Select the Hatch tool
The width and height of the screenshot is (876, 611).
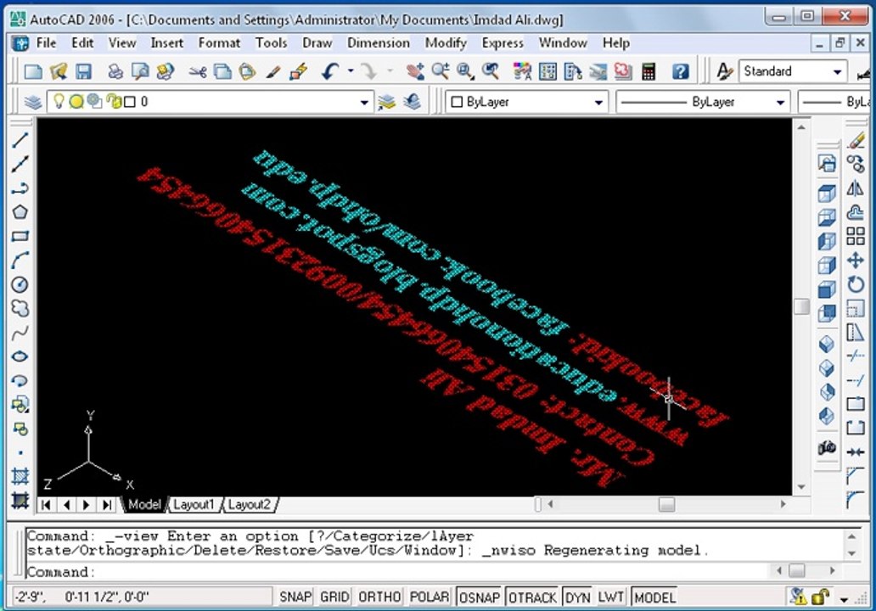[x=20, y=476]
